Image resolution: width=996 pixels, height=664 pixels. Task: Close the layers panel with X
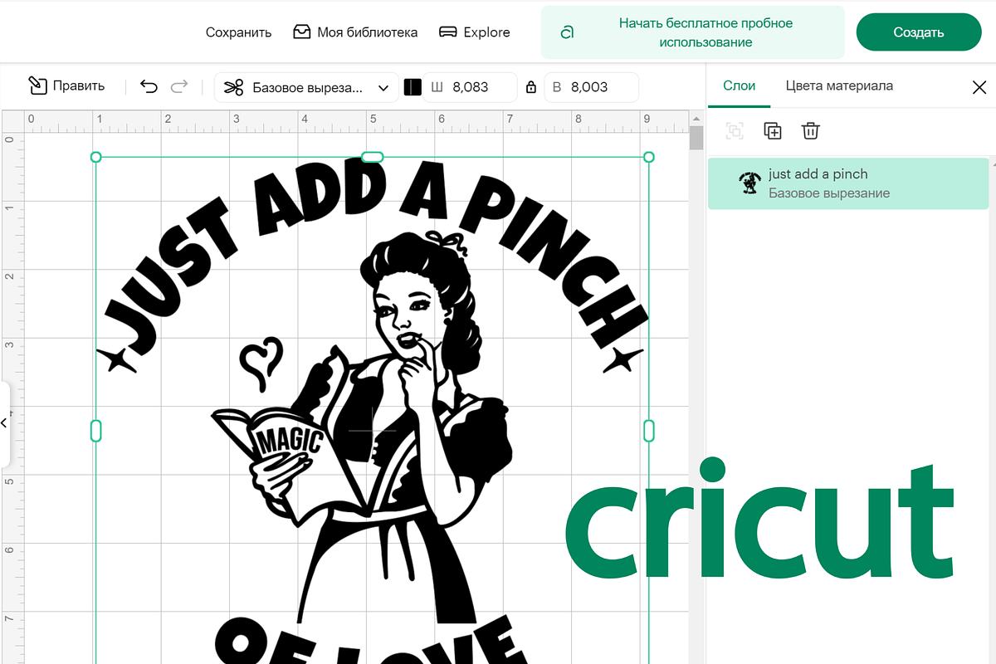979,87
